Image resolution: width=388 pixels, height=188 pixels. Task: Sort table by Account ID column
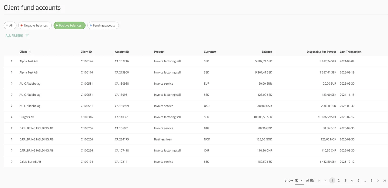tap(122, 52)
